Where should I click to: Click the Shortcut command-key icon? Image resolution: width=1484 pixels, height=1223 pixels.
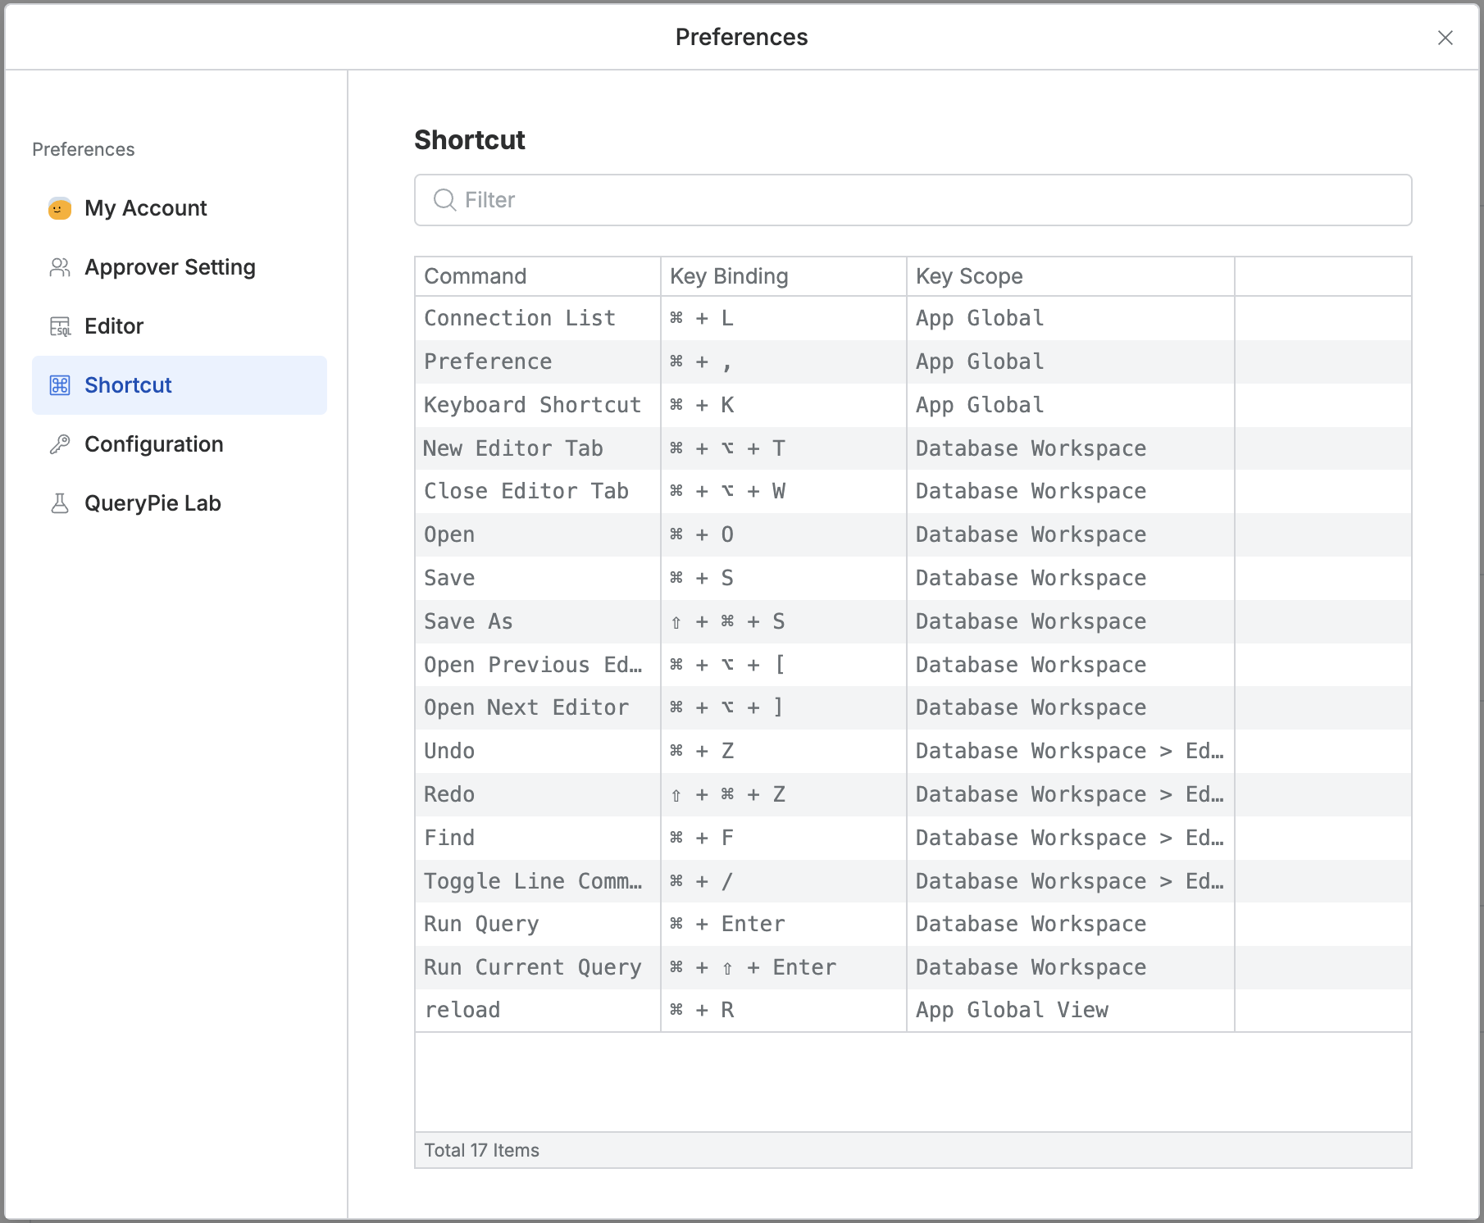pos(60,385)
